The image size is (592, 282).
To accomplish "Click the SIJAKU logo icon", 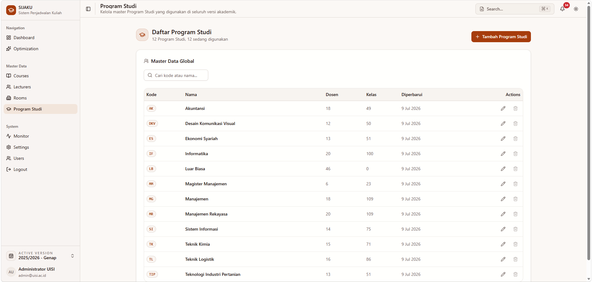I will [11, 10].
